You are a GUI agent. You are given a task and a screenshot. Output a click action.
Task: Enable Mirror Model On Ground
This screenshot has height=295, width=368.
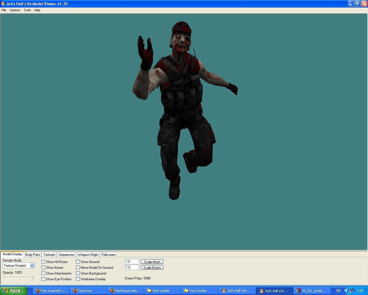point(78,268)
